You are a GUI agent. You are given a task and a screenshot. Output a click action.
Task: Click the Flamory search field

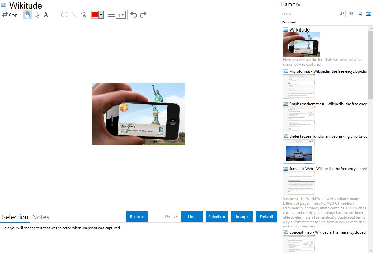(x=310, y=13)
